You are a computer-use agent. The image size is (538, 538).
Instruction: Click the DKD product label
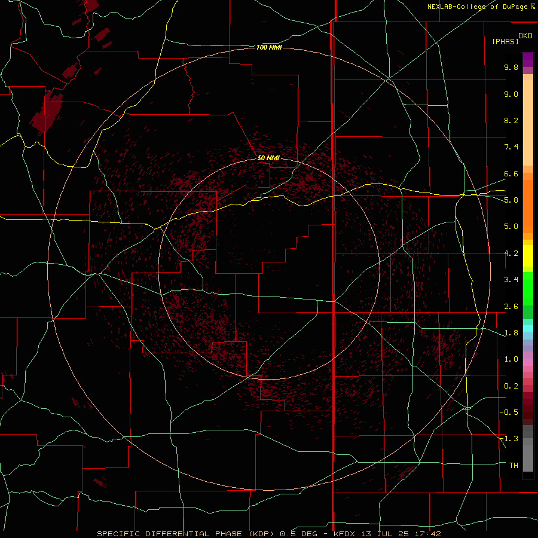525,35
